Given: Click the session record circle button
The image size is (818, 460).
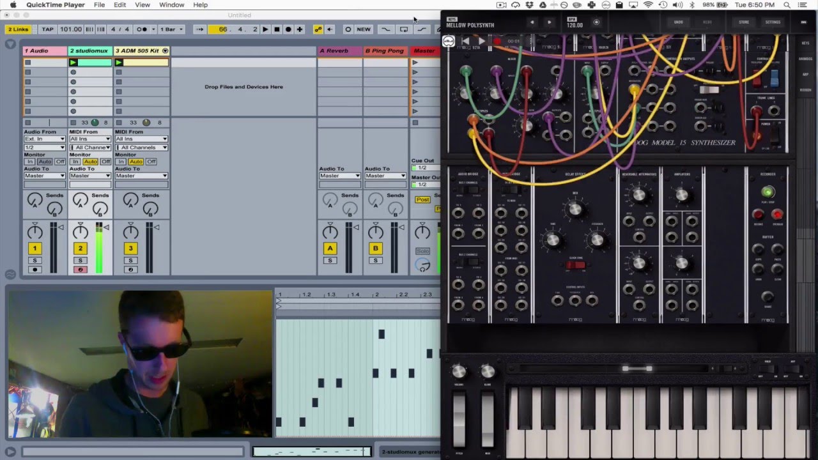Looking at the screenshot, I should [x=348, y=29].
